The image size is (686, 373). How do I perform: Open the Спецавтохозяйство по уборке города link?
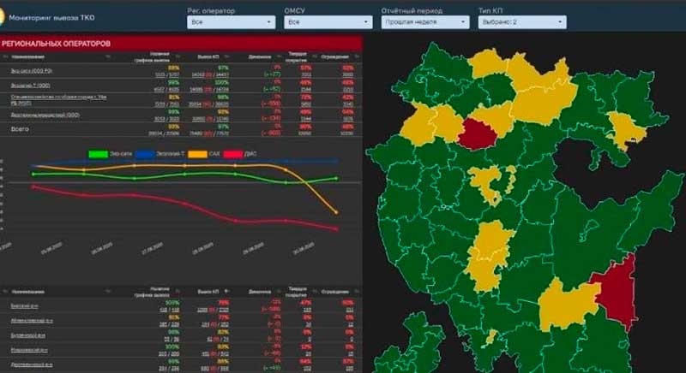coord(58,100)
